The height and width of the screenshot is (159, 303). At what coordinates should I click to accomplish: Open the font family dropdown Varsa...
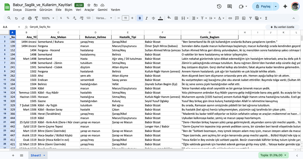coord(104,18)
